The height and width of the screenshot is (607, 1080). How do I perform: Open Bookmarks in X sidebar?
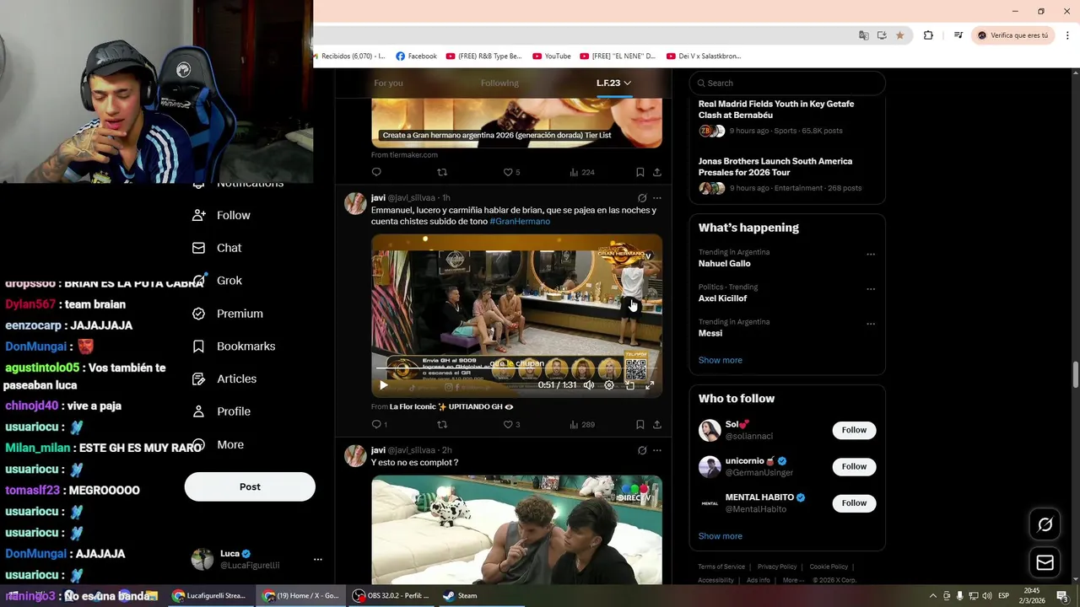click(234, 346)
